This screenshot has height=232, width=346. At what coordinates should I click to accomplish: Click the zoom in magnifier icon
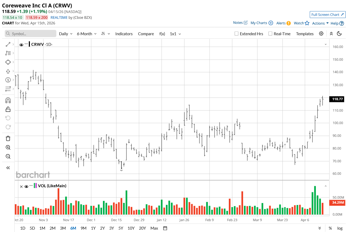[8, 148]
